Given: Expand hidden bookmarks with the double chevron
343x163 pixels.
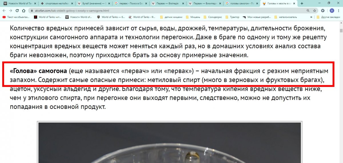Looking at the screenshot, I should [311, 17].
